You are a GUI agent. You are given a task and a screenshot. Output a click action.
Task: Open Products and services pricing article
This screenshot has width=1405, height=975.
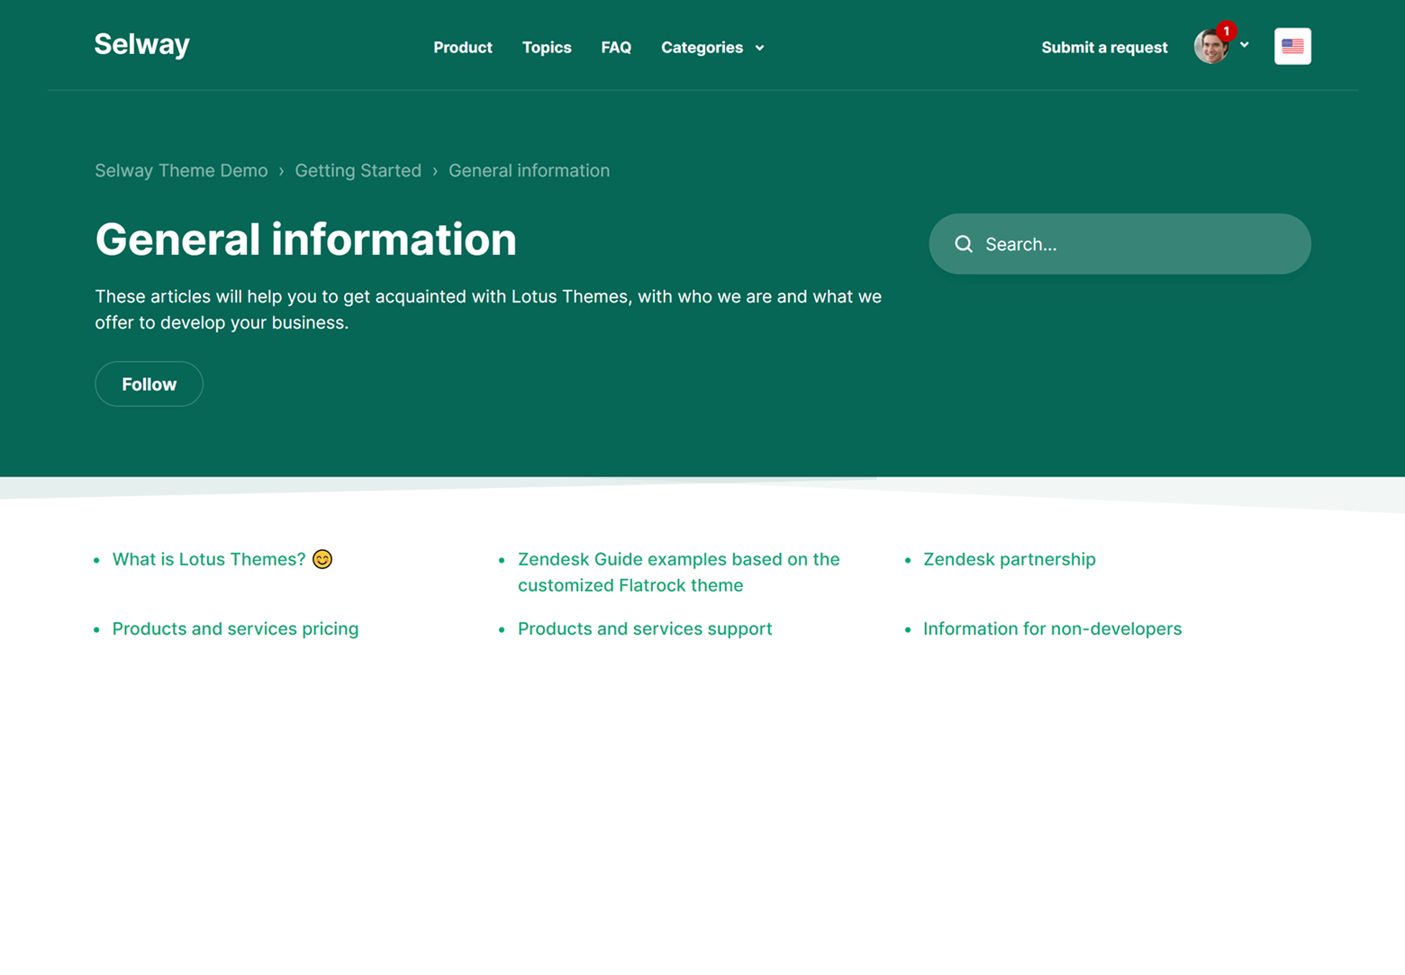coord(235,628)
